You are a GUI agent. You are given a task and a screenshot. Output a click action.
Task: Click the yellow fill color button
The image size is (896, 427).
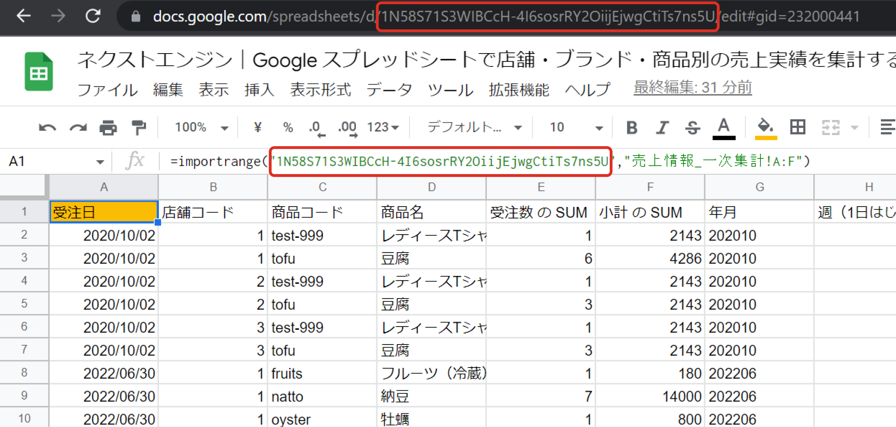[766, 128]
